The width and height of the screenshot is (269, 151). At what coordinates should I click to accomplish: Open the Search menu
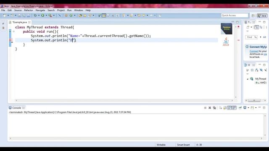51,10
